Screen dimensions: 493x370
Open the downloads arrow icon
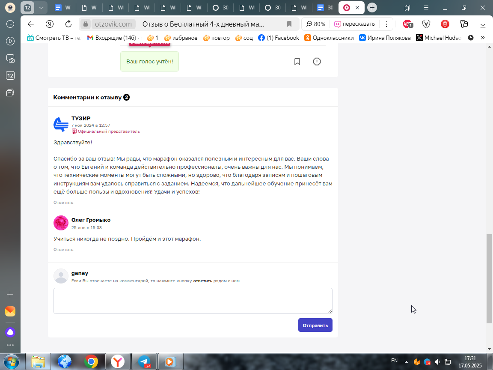point(483,24)
